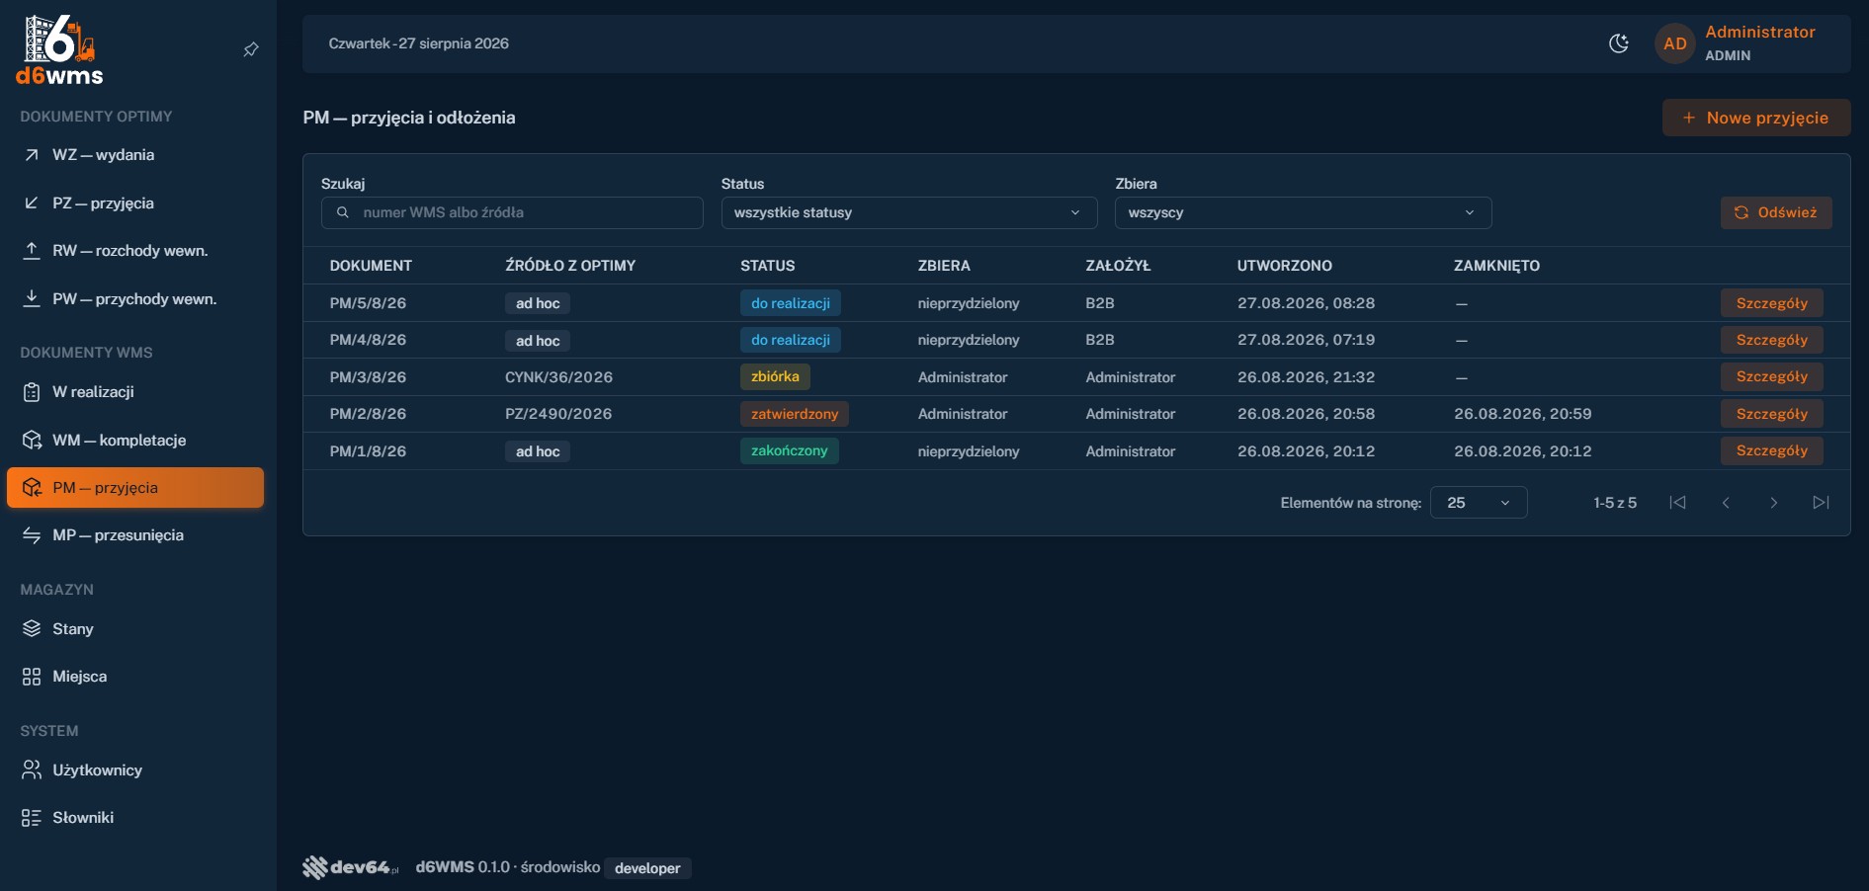
Task: Open Miejsca locations page
Action: [135, 677]
